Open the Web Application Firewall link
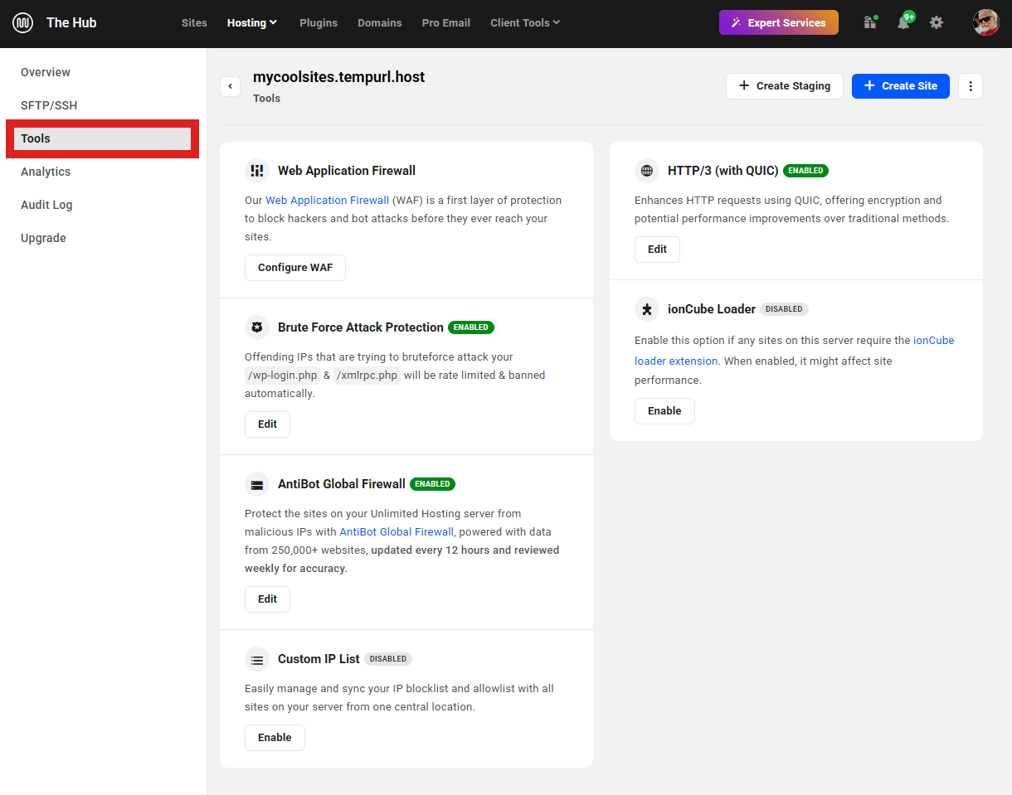 [327, 201]
